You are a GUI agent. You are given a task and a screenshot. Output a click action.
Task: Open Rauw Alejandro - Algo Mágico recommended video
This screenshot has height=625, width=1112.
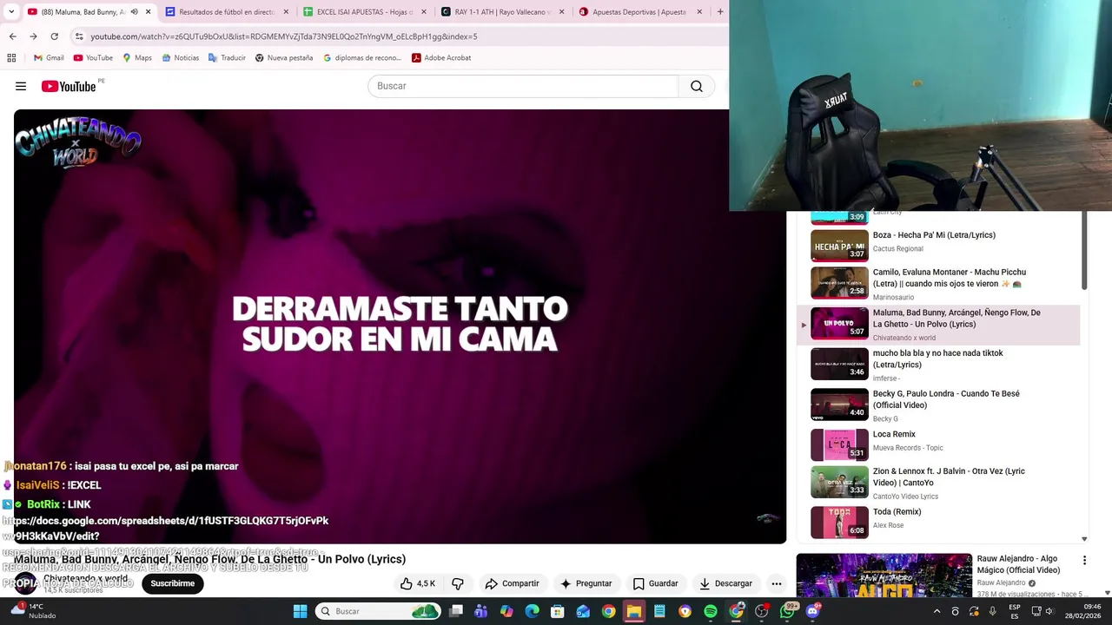[x=884, y=576]
